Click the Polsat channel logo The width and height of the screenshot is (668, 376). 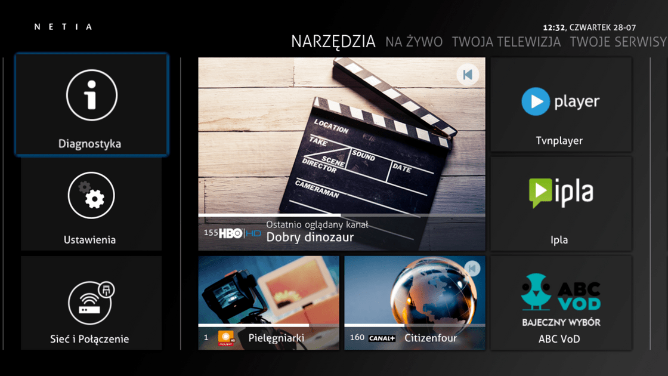click(226, 338)
